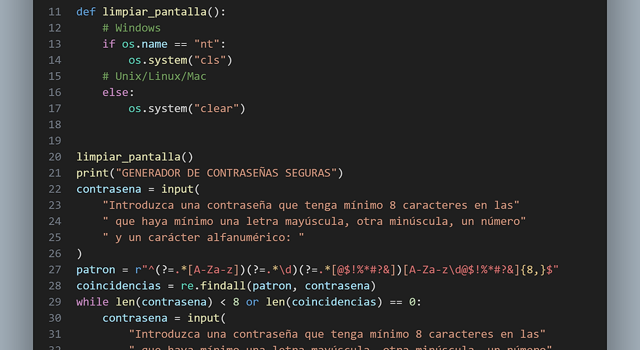Click line number 25
The height and width of the screenshot is (350, 640).
55,237
